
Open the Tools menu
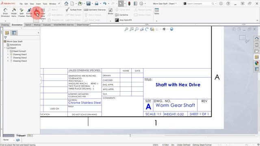(45, 4)
